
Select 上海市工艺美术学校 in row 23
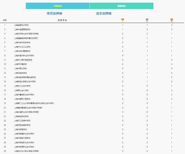coord(22,121)
